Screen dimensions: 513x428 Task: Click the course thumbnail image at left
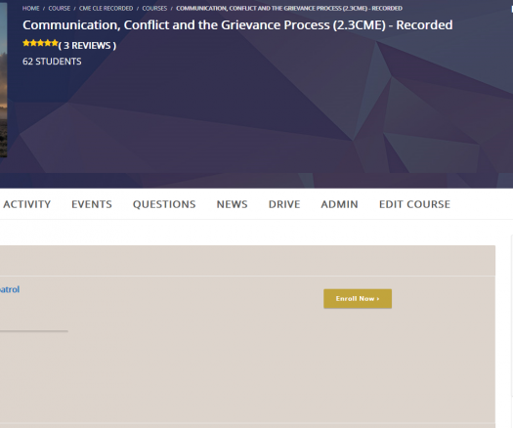3,80
